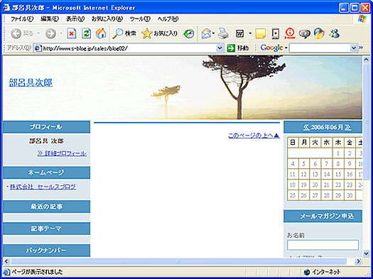
Task: Expand the Back button history arrow
Action: click(x=38, y=33)
